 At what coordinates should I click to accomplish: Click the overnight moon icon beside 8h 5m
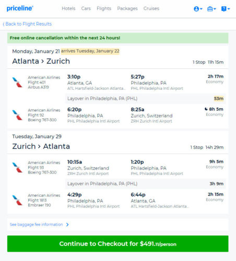point(206,109)
